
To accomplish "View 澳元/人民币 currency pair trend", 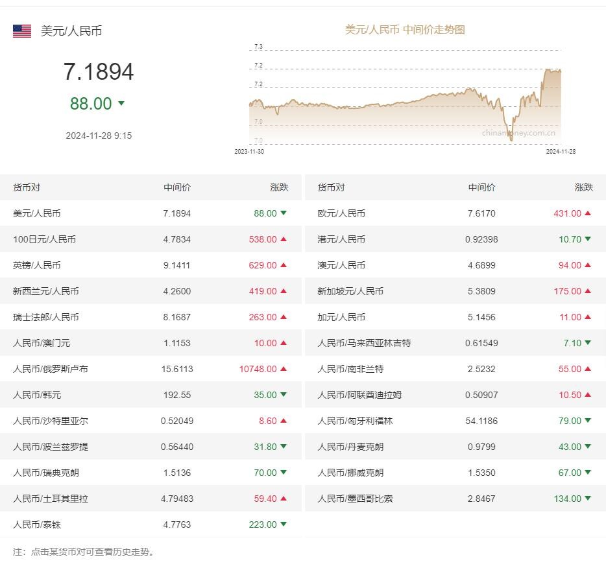I will click(341, 265).
